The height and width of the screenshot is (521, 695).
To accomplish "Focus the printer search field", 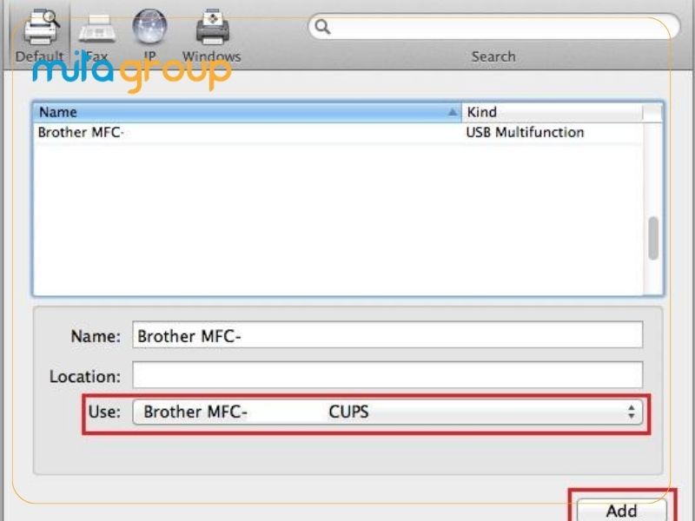I will pyautogui.click(x=493, y=27).
